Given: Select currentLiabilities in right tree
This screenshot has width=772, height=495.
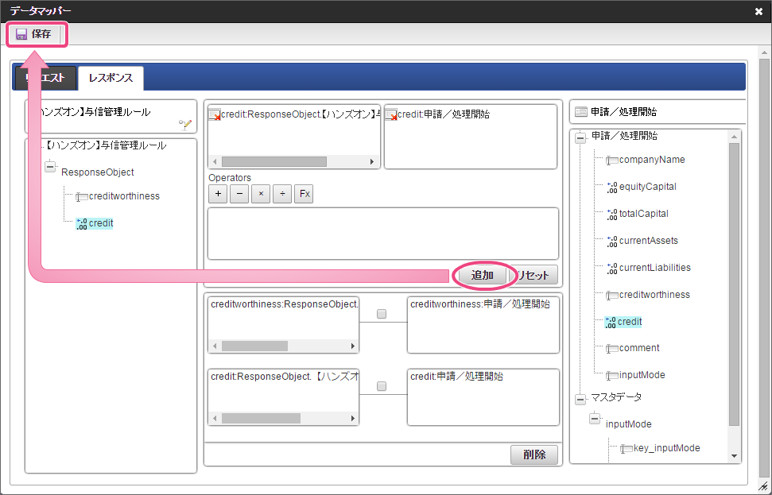Looking at the screenshot, I should click(655, 269).
